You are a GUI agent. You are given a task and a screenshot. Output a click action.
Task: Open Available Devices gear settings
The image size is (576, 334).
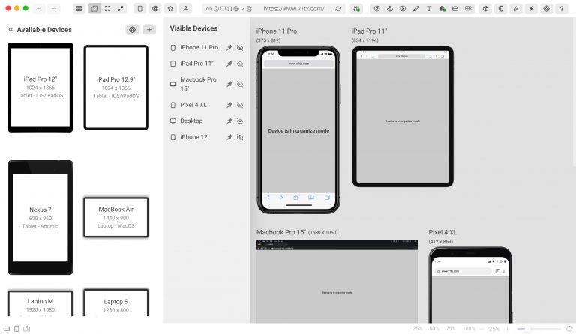click(x=132, y=30)
